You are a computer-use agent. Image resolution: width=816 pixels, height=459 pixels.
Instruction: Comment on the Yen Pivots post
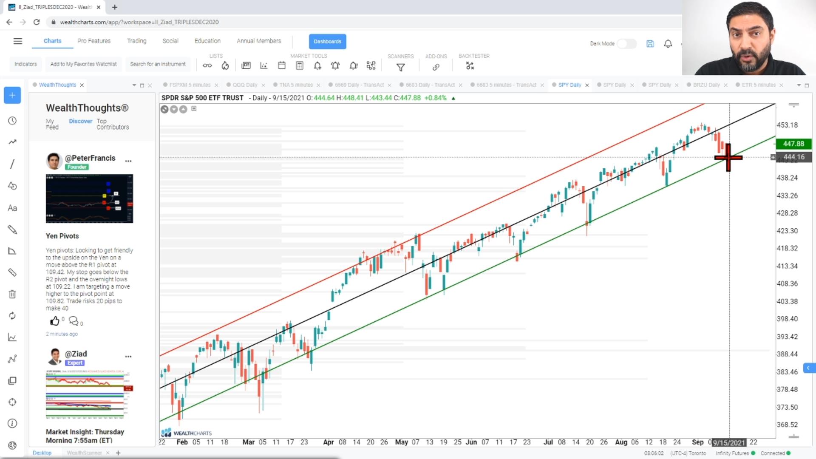point(74,321)
